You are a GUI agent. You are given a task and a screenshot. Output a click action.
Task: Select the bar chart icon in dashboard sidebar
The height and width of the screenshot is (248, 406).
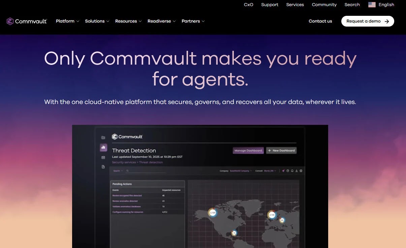[103, 147]
